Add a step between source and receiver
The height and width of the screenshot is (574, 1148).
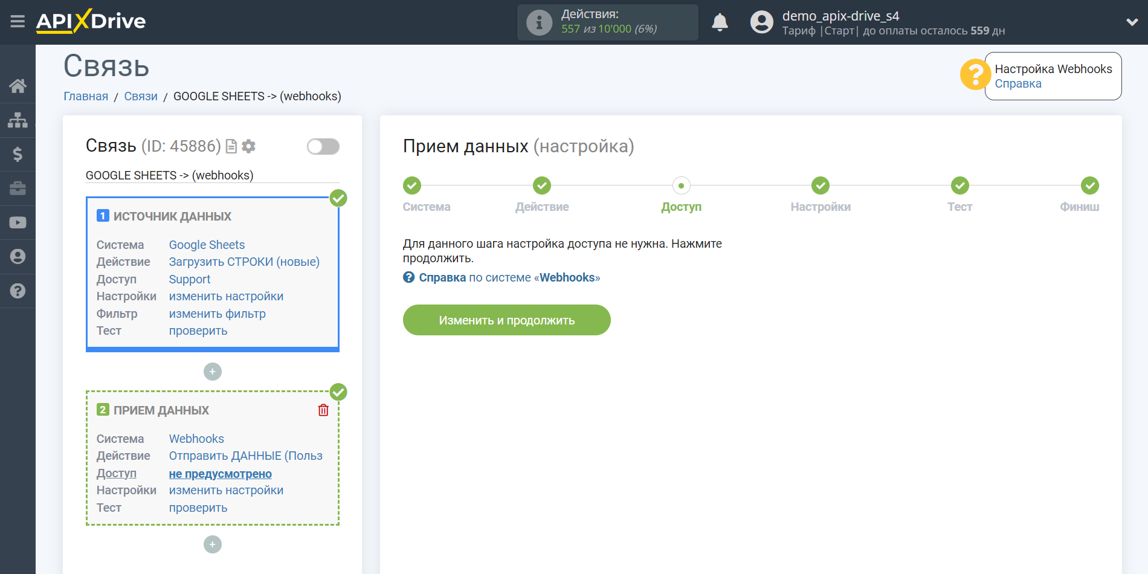tap(213, 372)
